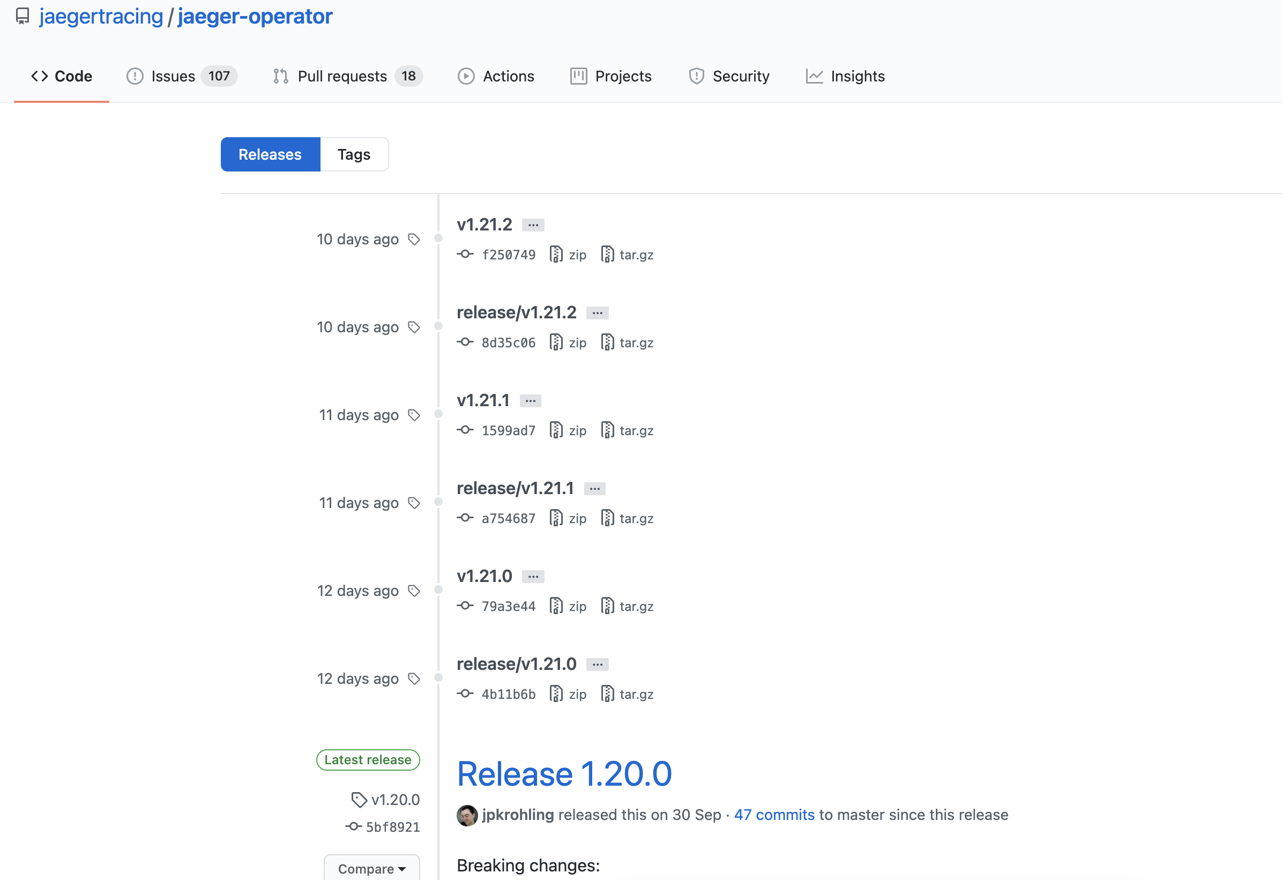The height and width of the screenshot is (880, 1282).
Task: Expand the ellipsis details for v1.21.2
Action: [x=533, y=225]
